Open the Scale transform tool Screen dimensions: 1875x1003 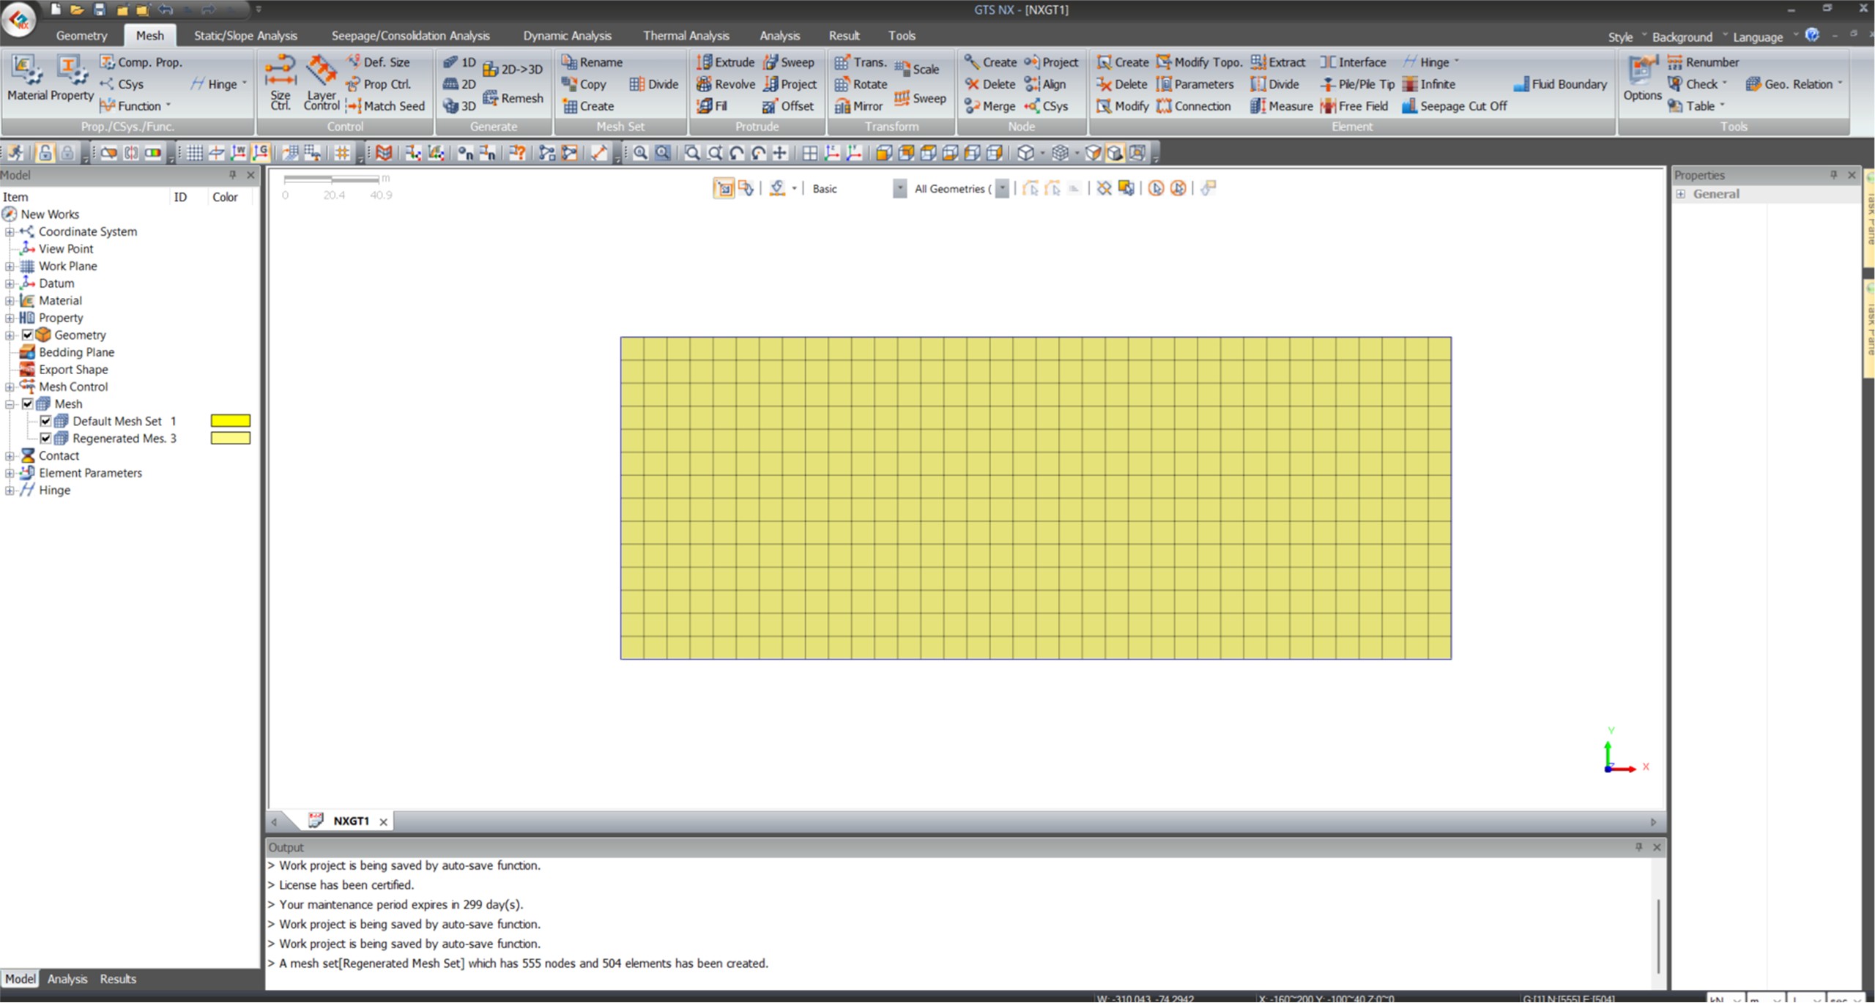click(x=917, y=70)
